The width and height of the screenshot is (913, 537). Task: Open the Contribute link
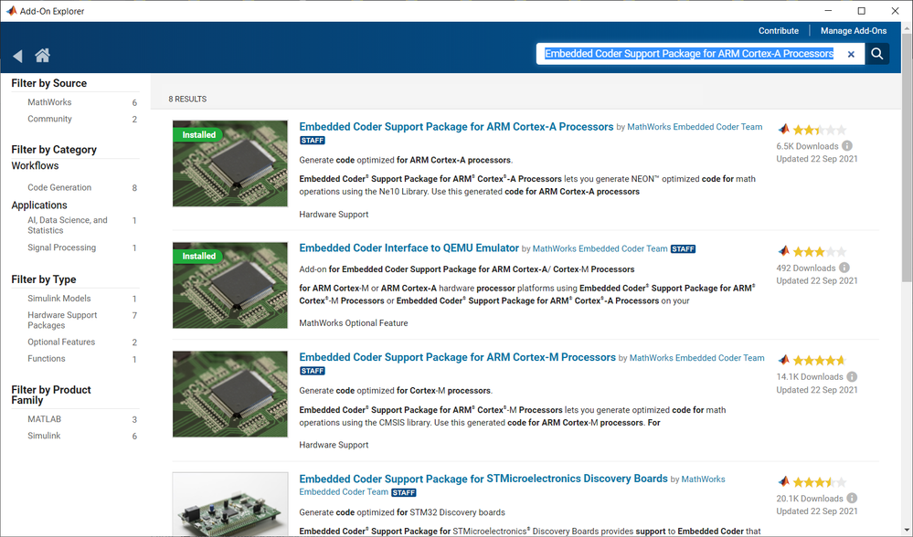(778, 31)
